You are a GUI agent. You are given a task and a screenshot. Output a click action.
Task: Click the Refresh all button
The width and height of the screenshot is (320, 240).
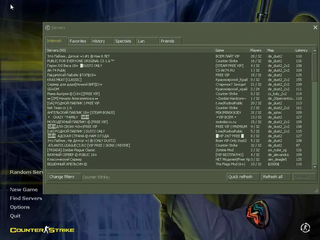click(x=276, y=177)
